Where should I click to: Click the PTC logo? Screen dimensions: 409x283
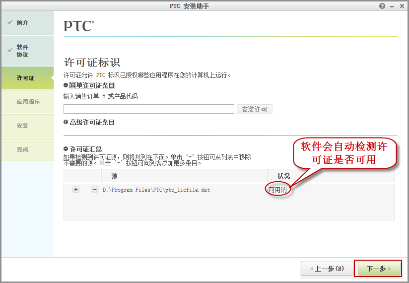[x=79, y=26]
